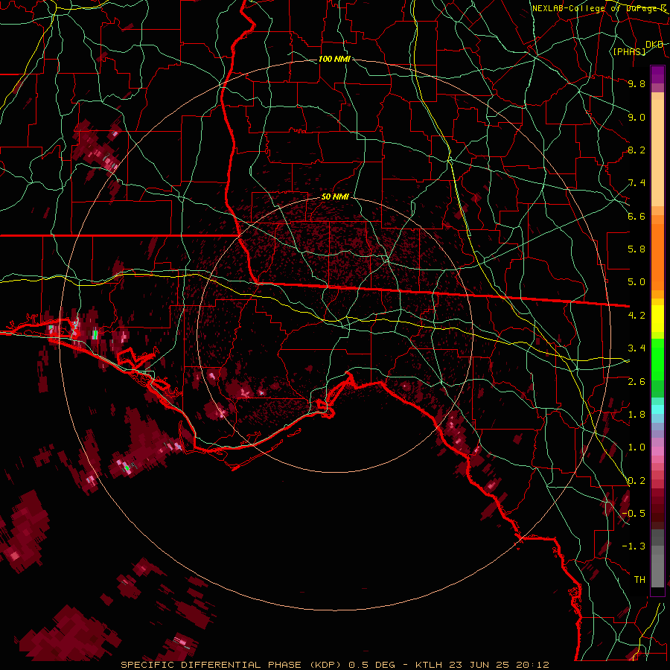Click the "KTLH" radar site identifier
This screenshot has height=670, width=670.
coord(430,665)
